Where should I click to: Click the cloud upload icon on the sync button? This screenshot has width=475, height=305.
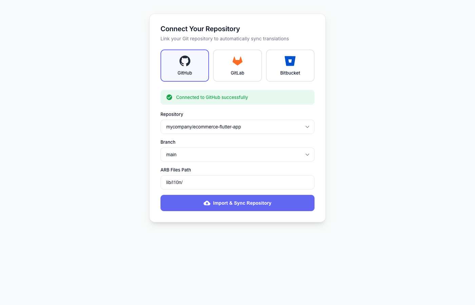pyautogui.click(x=207, y=203)
